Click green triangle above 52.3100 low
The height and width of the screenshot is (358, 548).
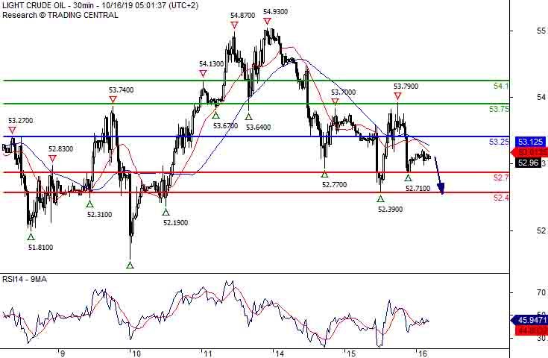pyautogui.click(x=89, y=204)
